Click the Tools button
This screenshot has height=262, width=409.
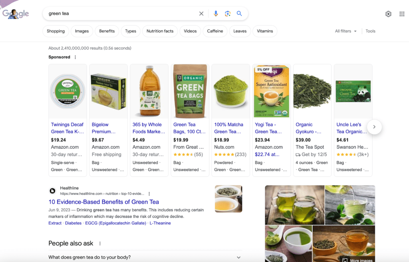tap(370, 31)
